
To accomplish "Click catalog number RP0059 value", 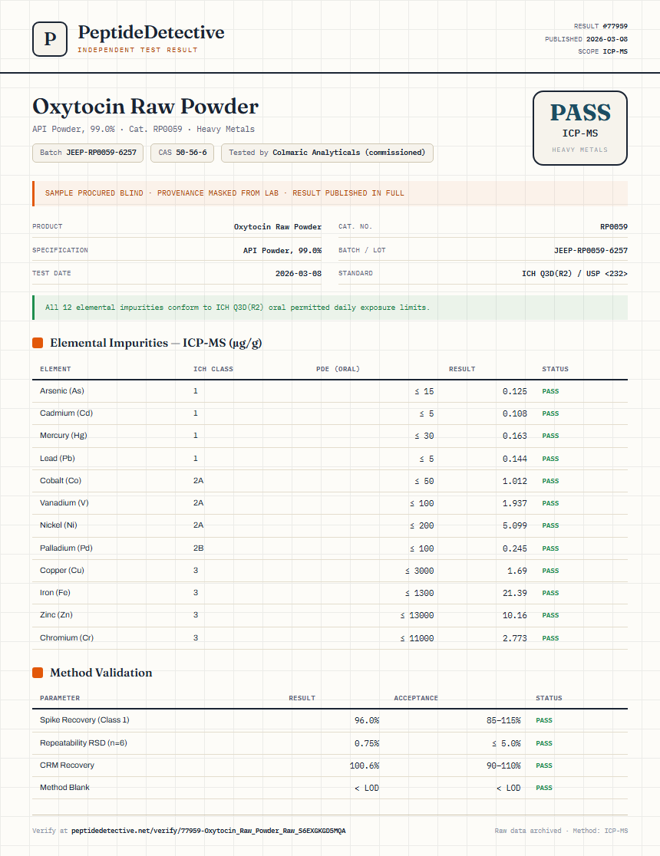I will coord(613,226).
